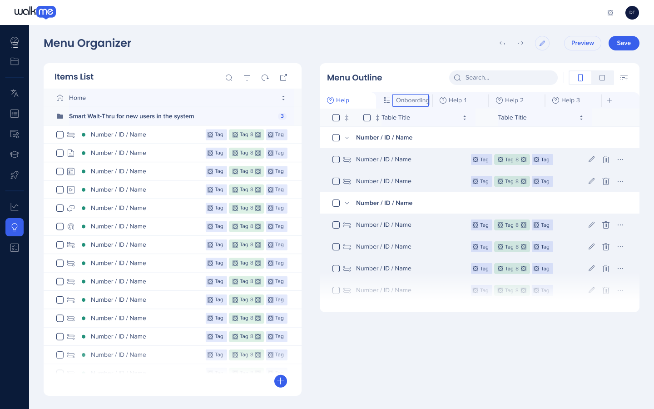Check the first item in Items List

click(60, 135)
